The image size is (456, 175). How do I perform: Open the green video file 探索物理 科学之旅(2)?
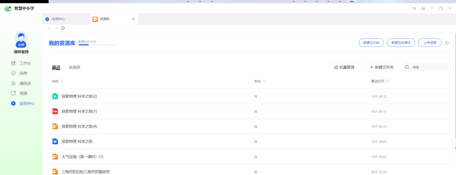coord(79,96)
